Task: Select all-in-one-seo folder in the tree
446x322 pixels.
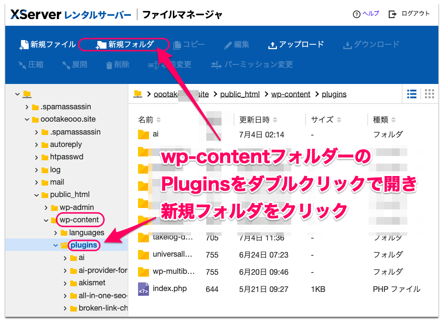Action: pos(103,296)
